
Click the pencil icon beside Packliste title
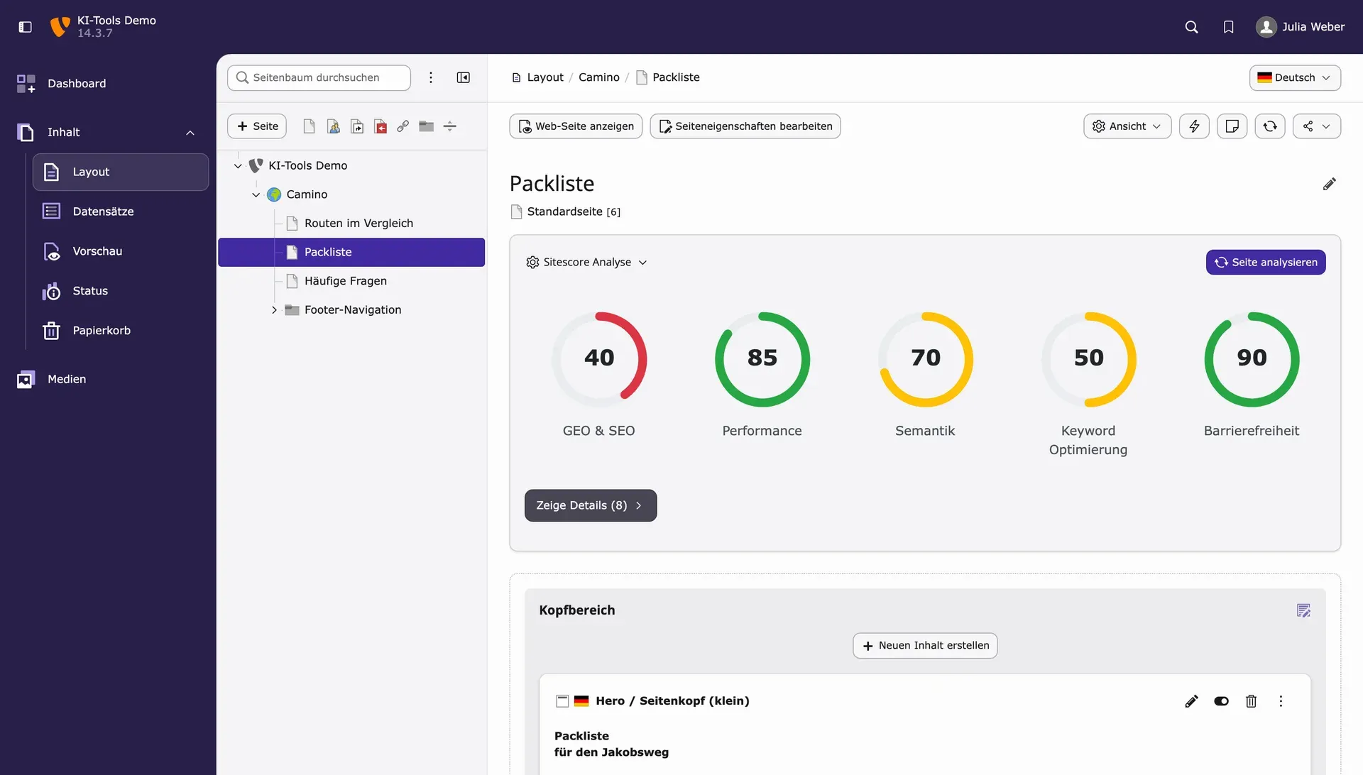pyautogui.click(x=1330, y=185)
